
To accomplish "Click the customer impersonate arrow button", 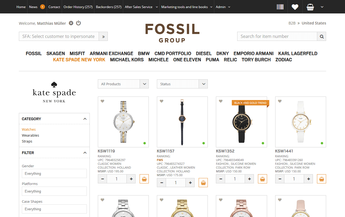I will click(x=103, y=36).
